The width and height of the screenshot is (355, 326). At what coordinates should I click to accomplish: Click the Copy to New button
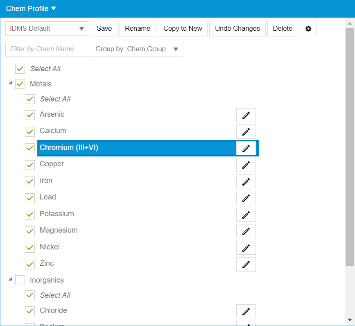point(182,28)
